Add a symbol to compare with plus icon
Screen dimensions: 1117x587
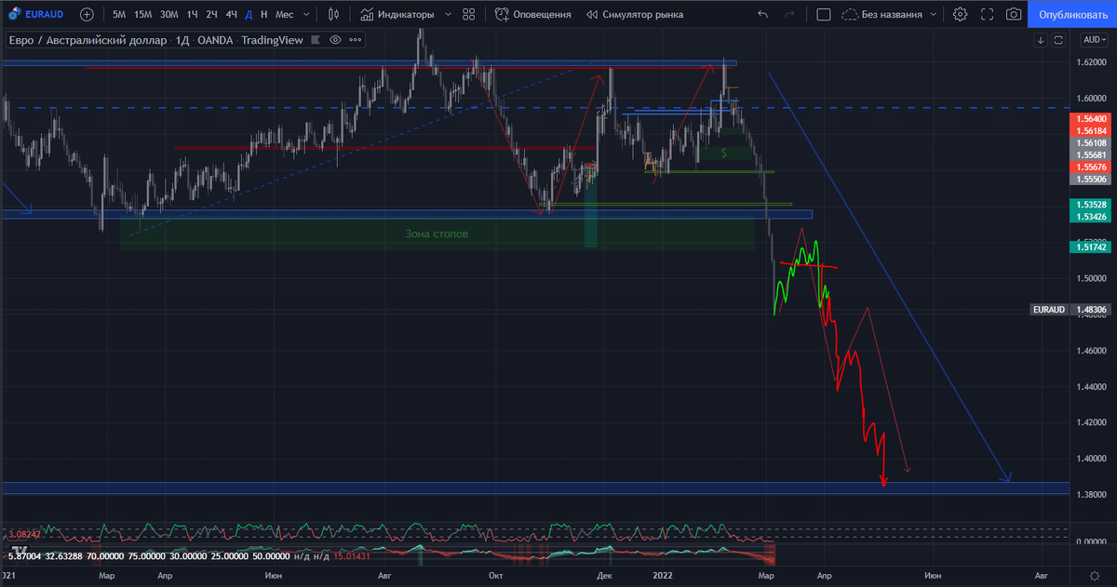87,14
